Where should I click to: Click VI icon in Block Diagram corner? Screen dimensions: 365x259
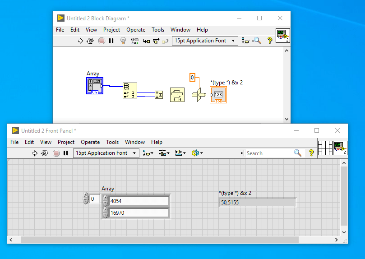(282, 36)
